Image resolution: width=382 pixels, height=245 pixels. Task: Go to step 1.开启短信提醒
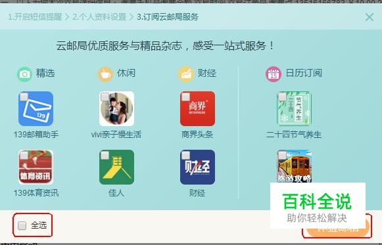(x=35, y=17)
